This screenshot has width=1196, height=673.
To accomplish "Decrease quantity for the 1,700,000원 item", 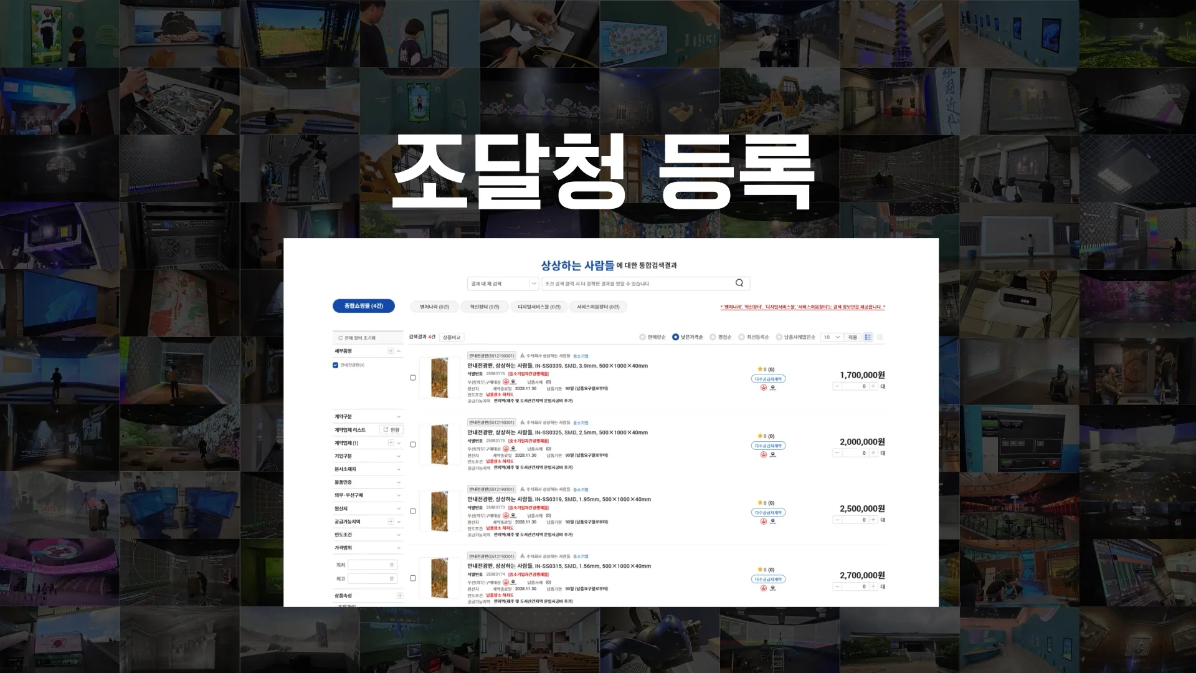I will [837, 386].
